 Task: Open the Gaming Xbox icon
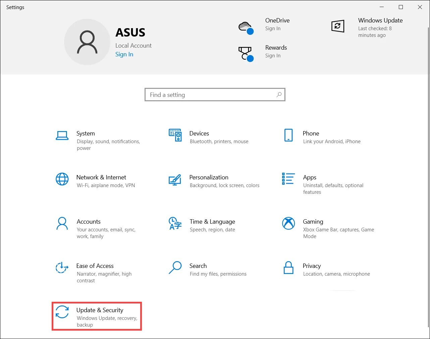point(288,223)
